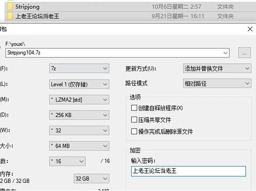Click the 9月21日星期一 16:11 date cell

coord(178,16)
